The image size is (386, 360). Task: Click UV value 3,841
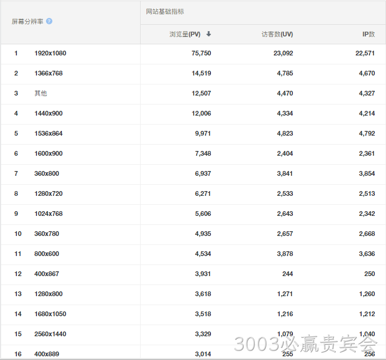click(285, 174)
